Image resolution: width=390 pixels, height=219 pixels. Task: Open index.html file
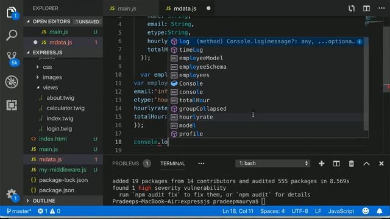point(63,139)
